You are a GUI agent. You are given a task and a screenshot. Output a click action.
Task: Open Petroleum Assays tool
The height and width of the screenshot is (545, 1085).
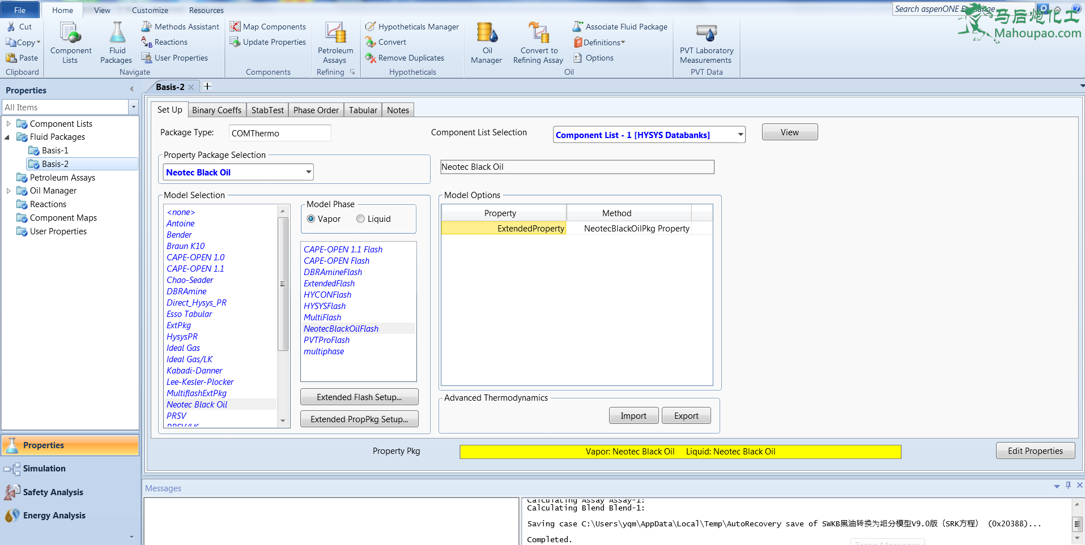(x=335, y=43)
